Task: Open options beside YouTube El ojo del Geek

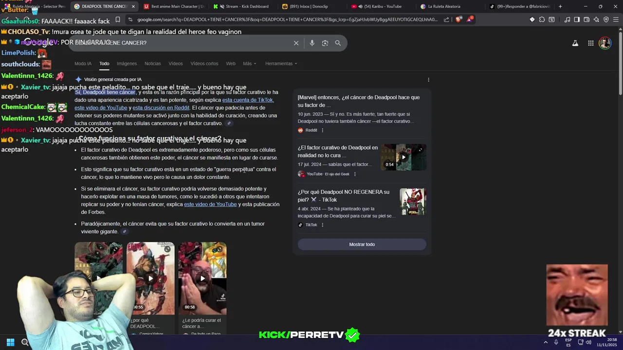Action: 354,174
